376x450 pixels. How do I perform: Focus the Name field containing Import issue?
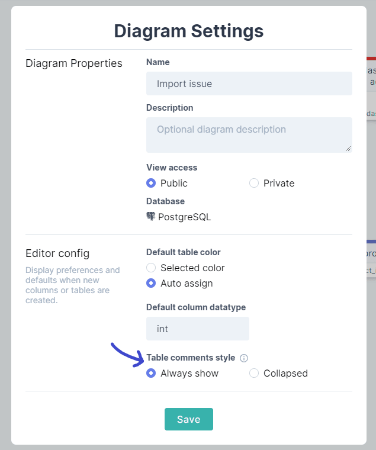pyautogui.click(x=249, y=83)
